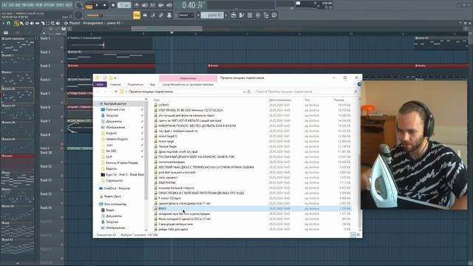Show the Browser via toolbar icon
The width and height of the screenshot is (473, 266).
(266, 15)
